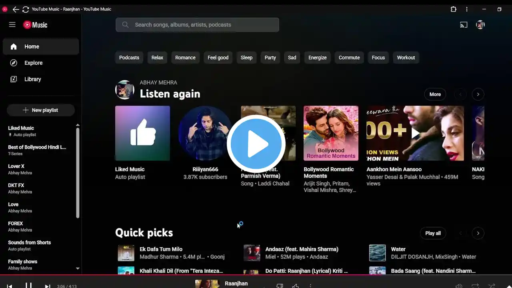Image resolution: width=512 pixels, height=288 pixels.
Task: Open Sounds from Shorts playlist
Action: (39, 246)
